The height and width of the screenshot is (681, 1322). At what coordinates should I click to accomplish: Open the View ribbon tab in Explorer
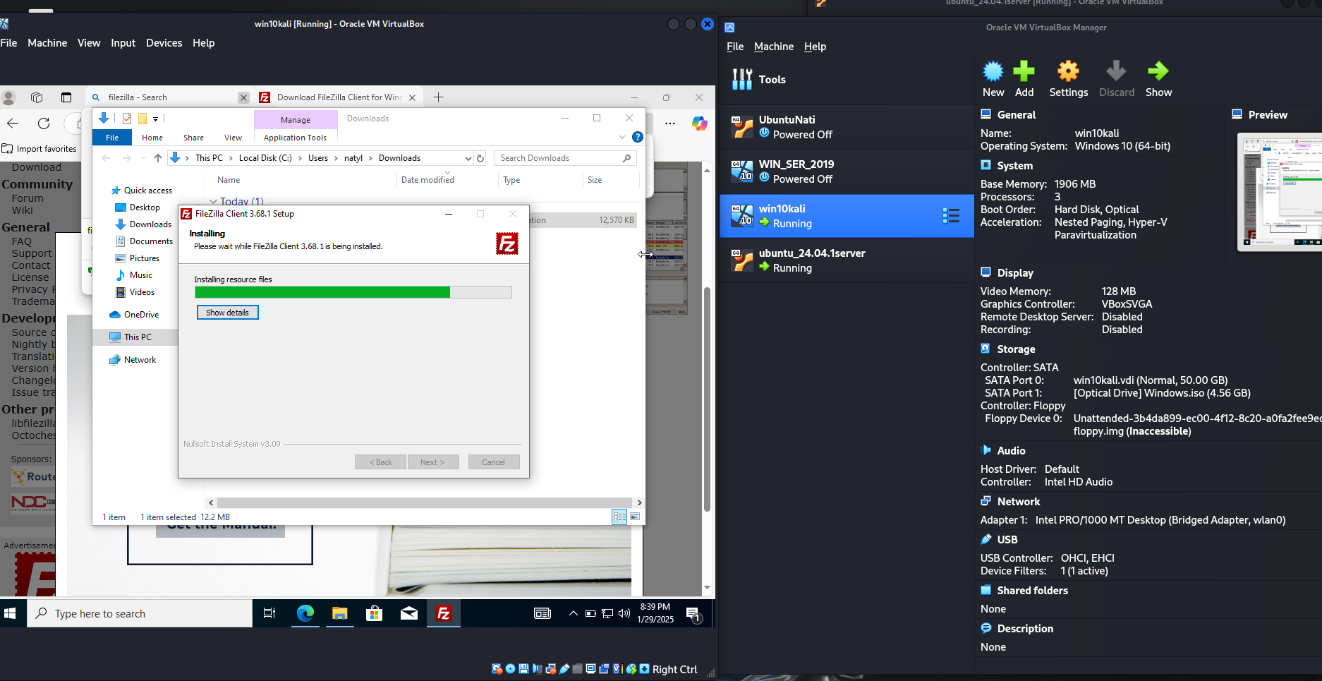click(233, 138)
